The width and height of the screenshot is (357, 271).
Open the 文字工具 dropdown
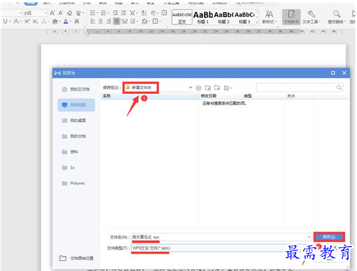click(311, 17)
